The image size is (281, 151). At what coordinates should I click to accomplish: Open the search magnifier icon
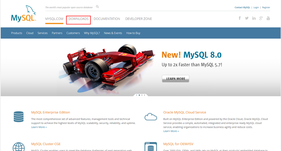97,7
